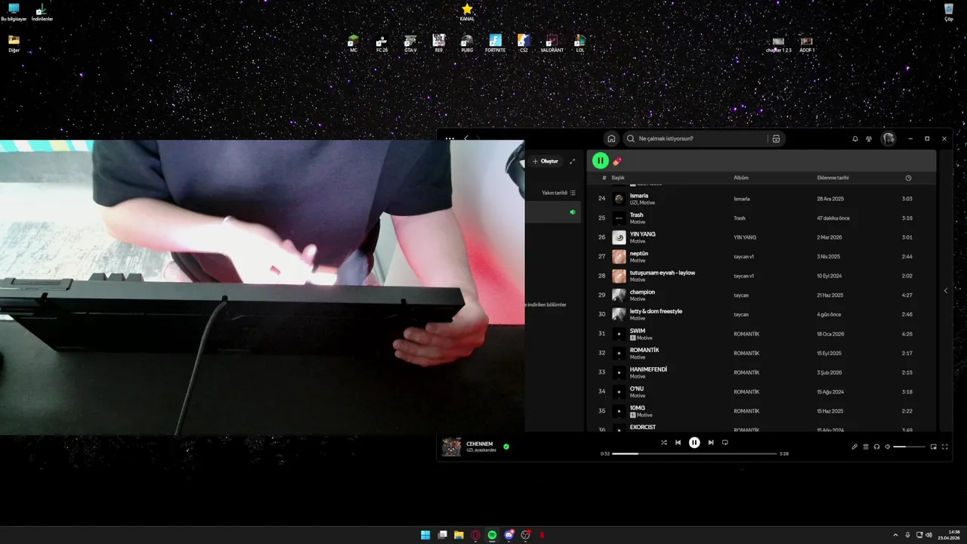Open Friend Activity icon in Spotify
This screenshot has height=544, width=967.
pos(869,138)
